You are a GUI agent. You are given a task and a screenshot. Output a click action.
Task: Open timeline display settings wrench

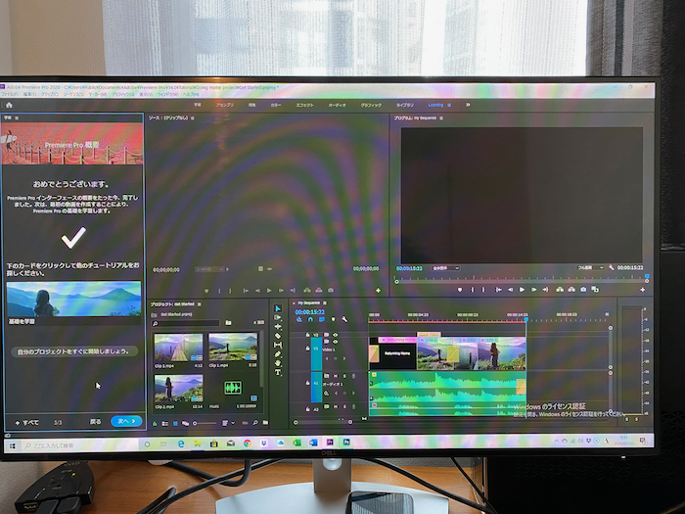344,319
